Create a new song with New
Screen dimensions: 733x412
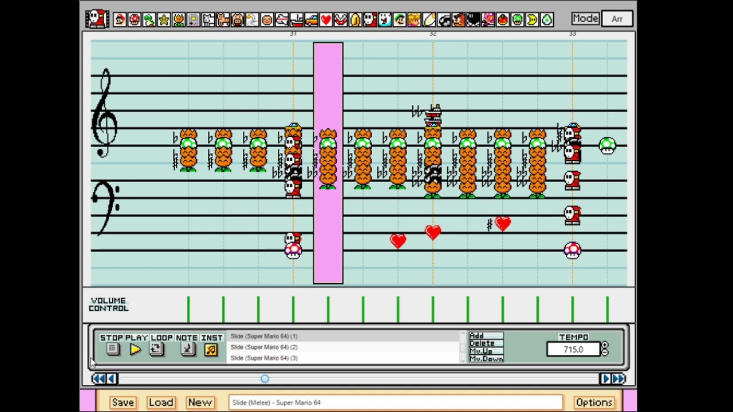200,402
